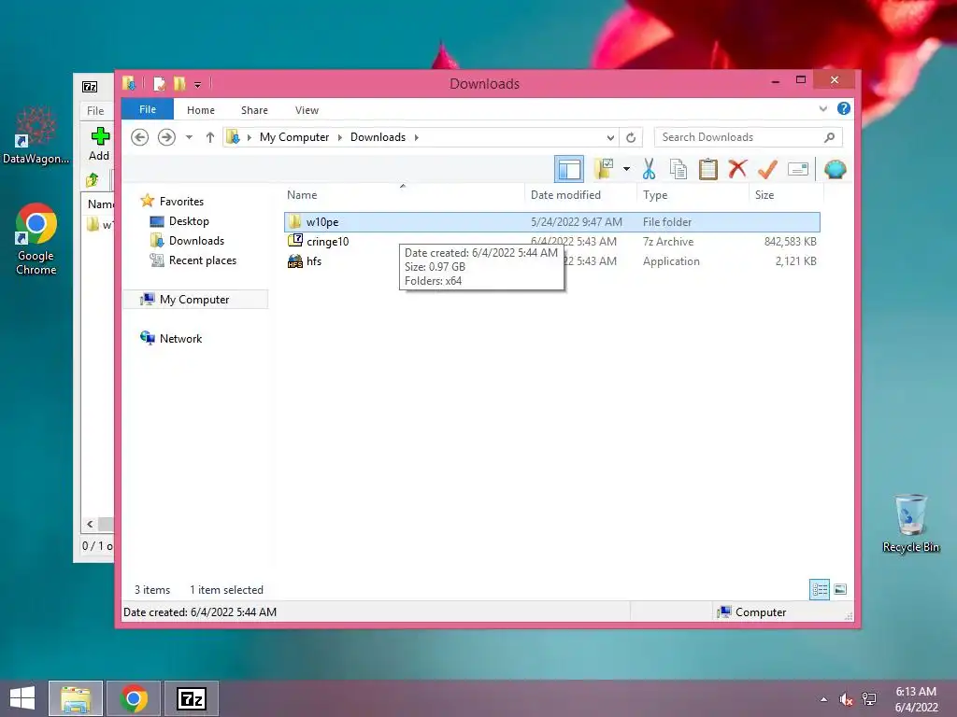Open the File ribbon tab in Downloads
This screenshot has height=717, width=957.
tap(148, 110)
